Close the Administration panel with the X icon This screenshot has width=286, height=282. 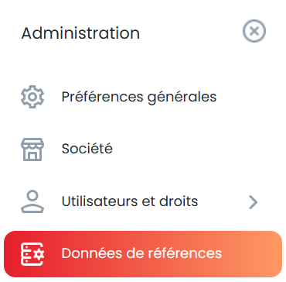click(254, 31)
